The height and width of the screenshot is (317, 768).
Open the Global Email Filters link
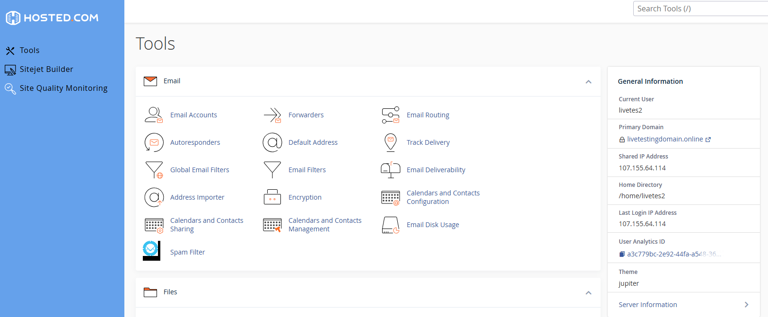click(x=200, y=170)
